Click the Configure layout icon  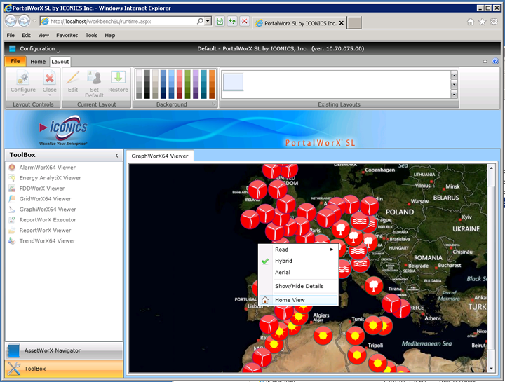[x=22, y=79]
